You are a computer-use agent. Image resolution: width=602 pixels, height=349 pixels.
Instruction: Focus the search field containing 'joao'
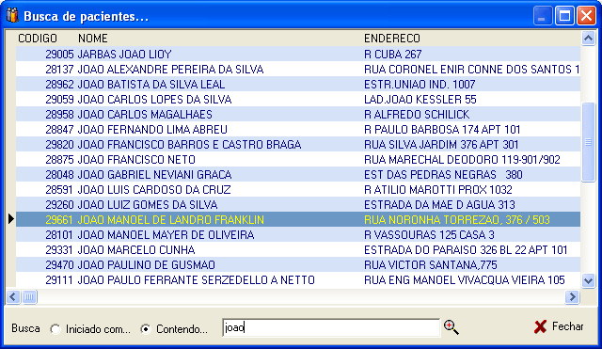pyautogui.click(x=331, y=328)
